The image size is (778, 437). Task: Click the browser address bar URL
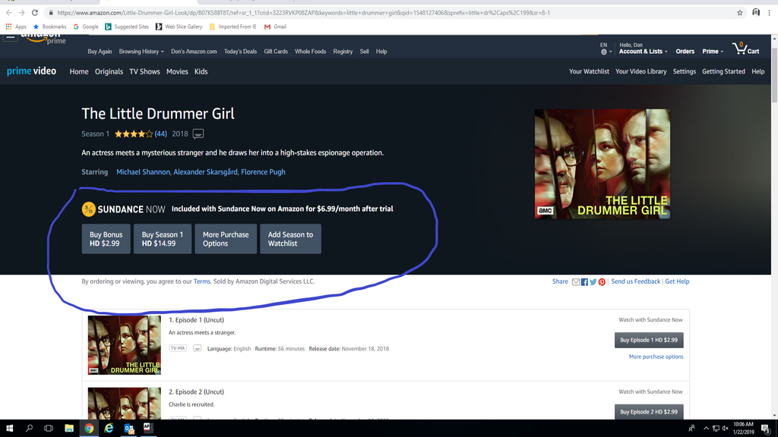coord(303,13)
